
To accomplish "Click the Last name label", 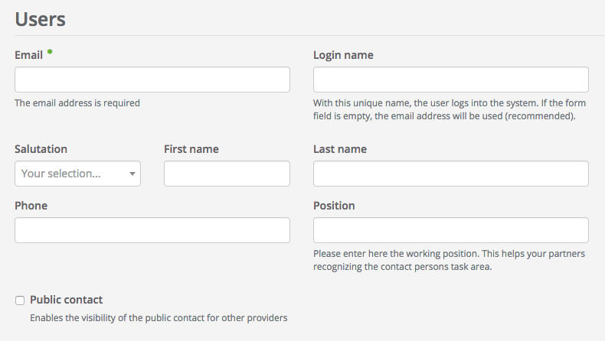I will point(340,149).
